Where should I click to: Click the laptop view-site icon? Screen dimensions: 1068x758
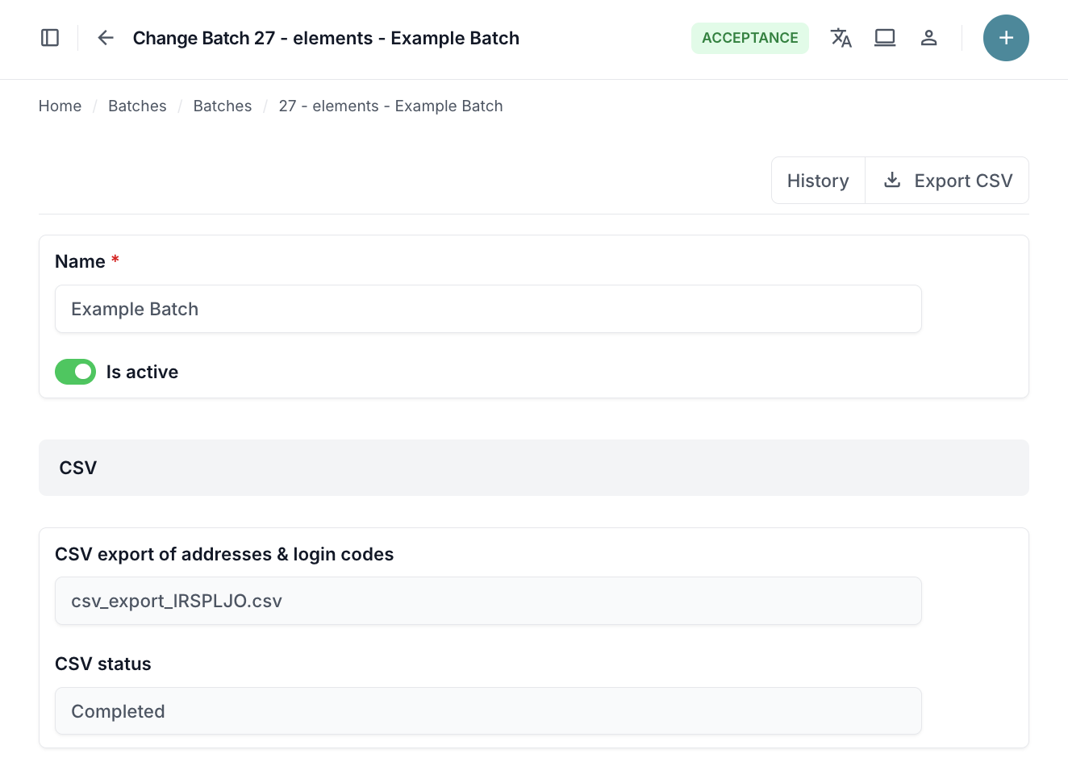coord(885,38)
